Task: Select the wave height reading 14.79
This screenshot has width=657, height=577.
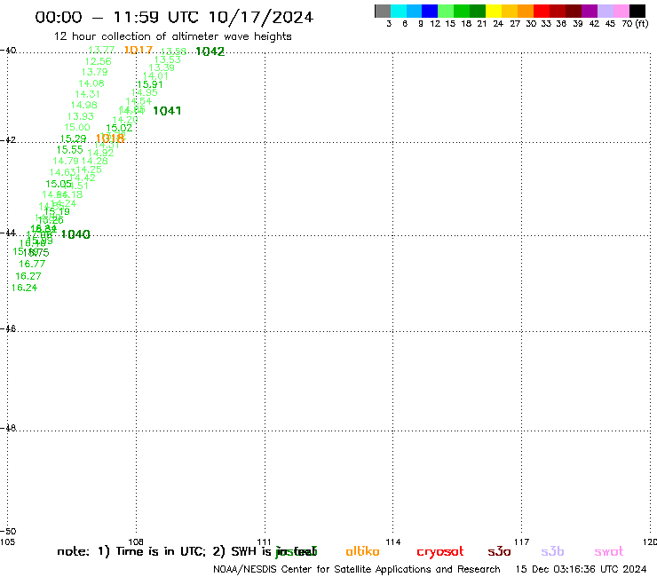Action: tap(66, 161)
